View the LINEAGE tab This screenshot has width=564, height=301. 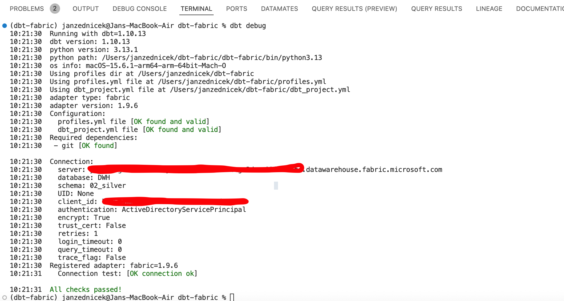[489, 9]
